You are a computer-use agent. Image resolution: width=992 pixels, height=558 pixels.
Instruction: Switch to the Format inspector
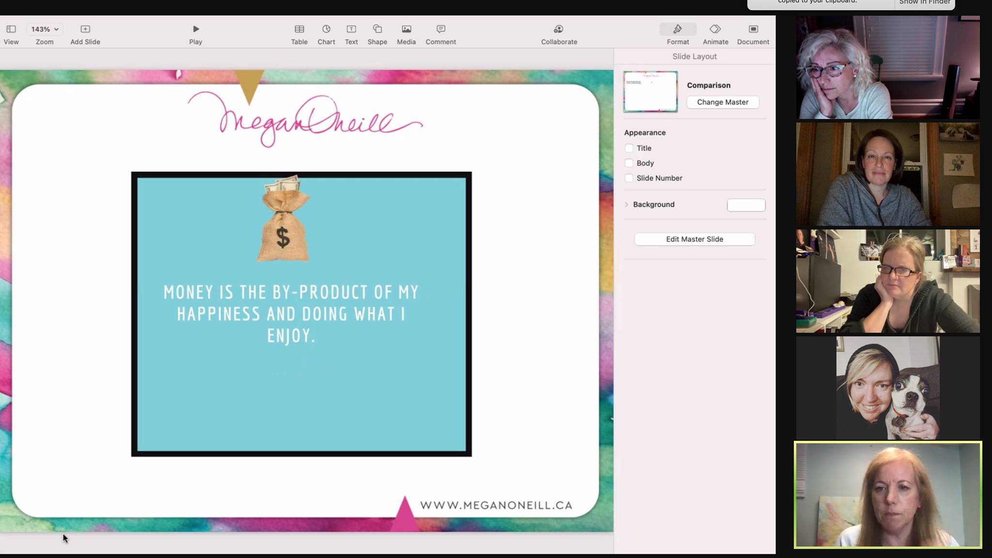pos(678,35)
